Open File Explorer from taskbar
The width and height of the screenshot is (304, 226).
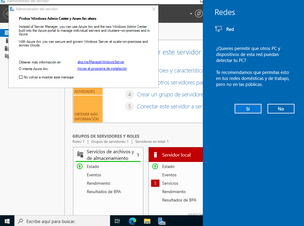pos(147,221)
